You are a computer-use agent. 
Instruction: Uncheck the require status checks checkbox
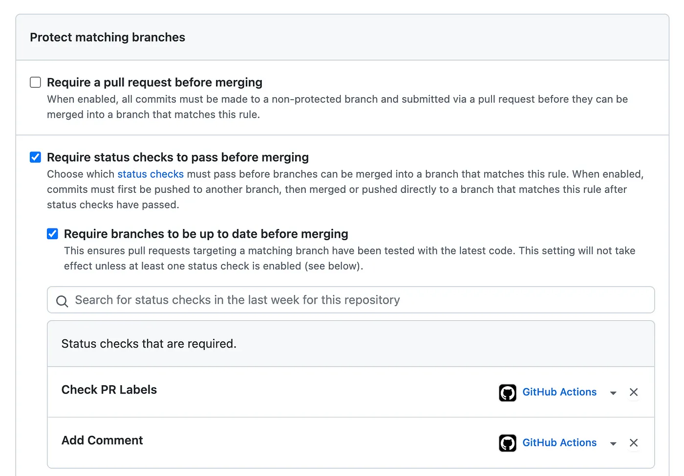[35, 157]
